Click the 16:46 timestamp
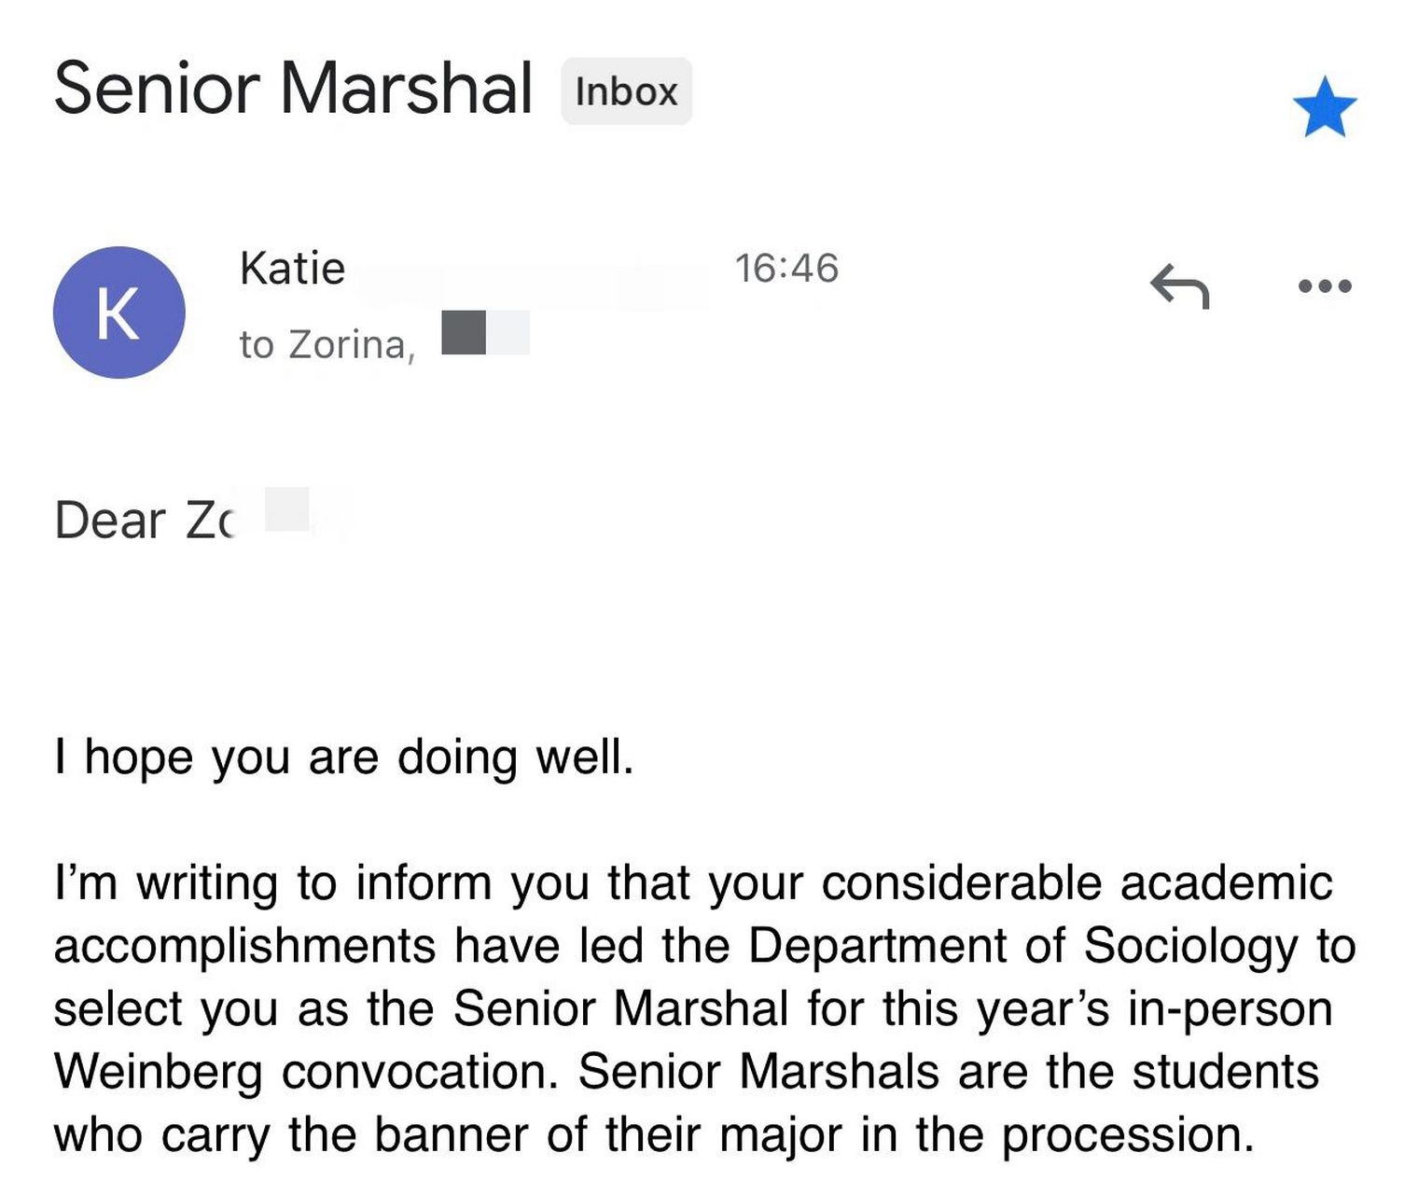Image resolution: width=1418 pixels, height=1194 pixels. (786, 269)
